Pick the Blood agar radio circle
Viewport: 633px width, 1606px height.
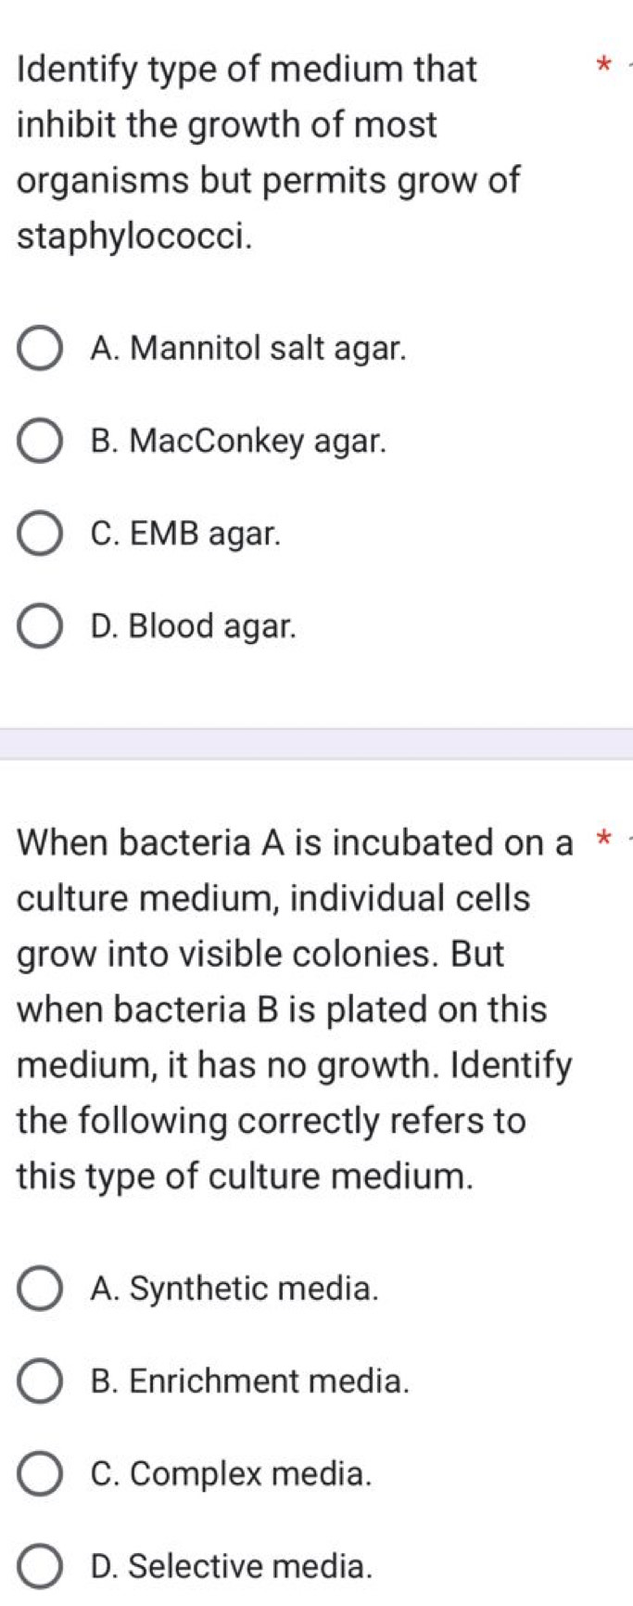[40, 627]
